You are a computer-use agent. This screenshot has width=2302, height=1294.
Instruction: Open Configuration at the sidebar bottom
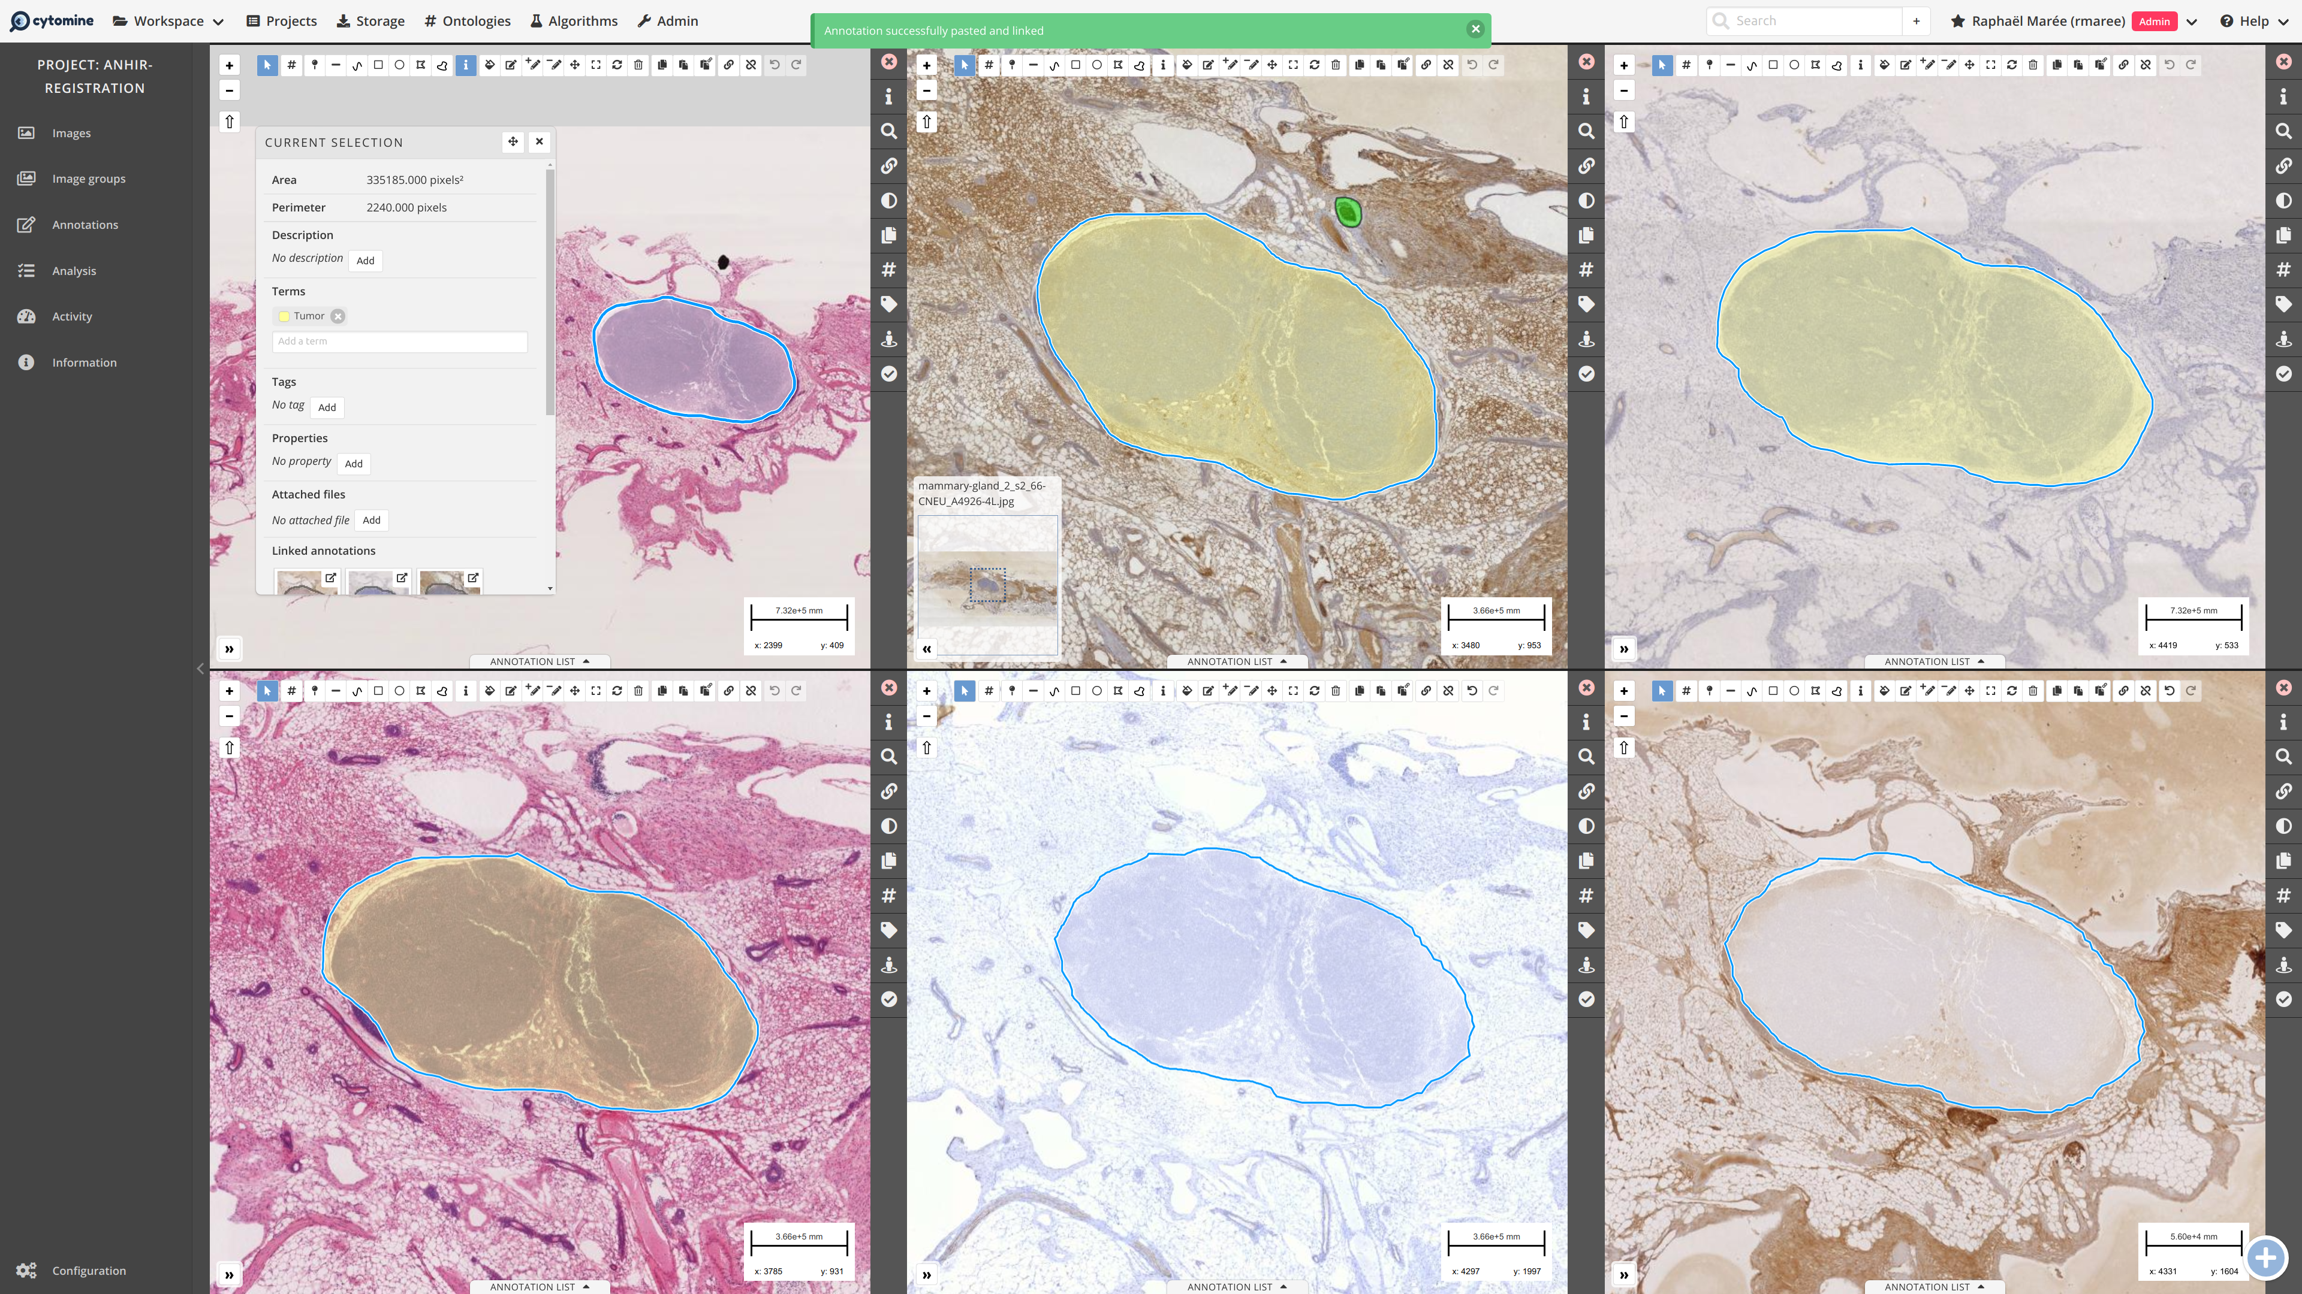89,1270
